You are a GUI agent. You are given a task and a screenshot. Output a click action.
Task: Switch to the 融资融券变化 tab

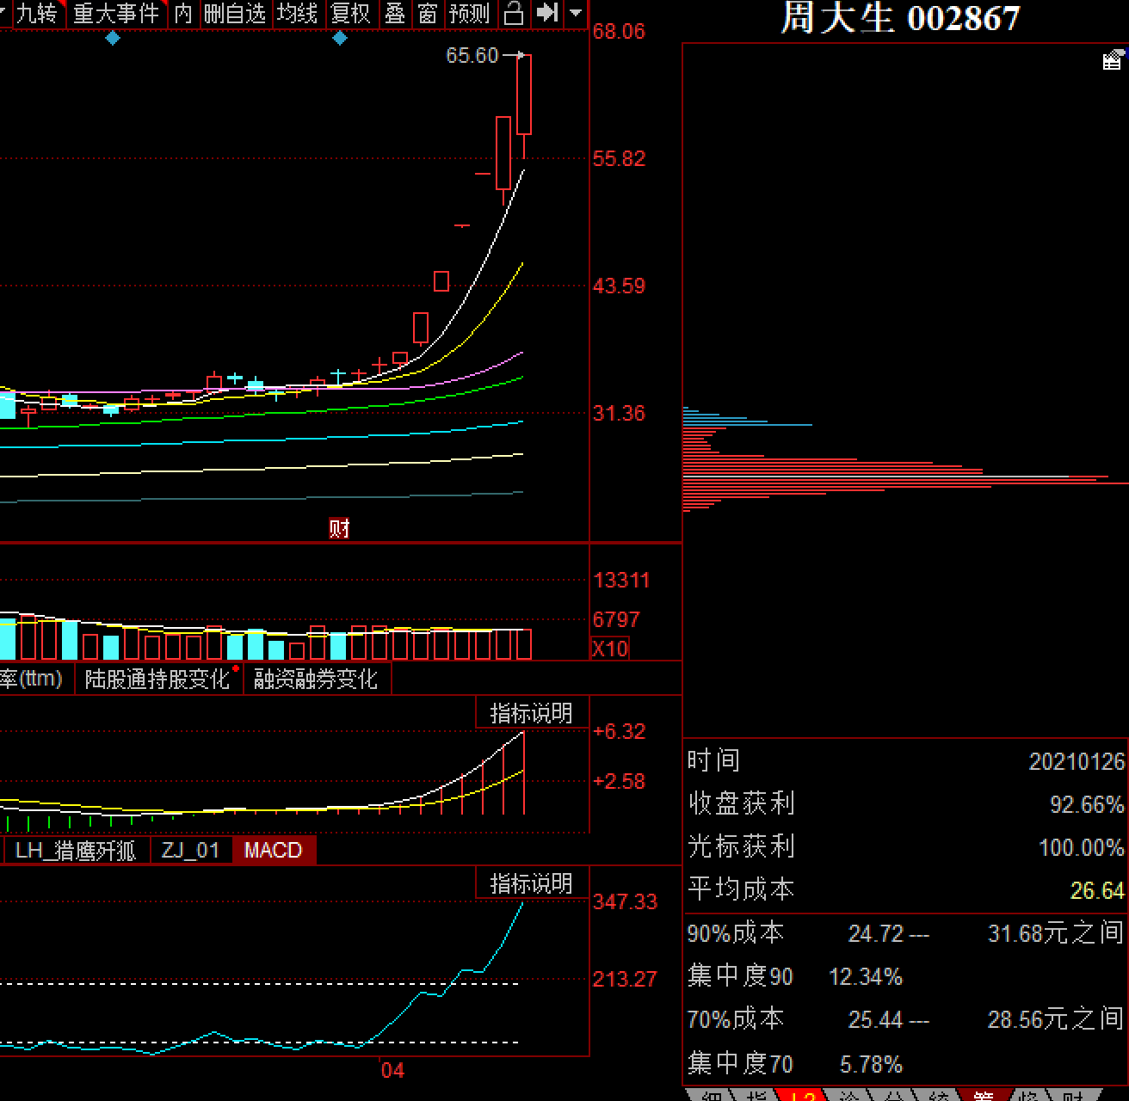tap(316, 679)
